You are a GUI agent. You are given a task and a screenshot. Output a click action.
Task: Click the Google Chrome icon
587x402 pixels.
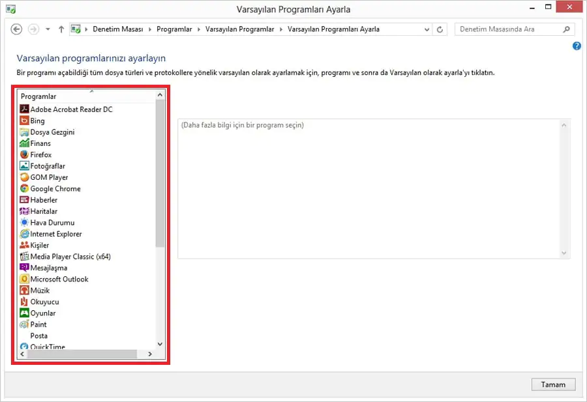24,188
